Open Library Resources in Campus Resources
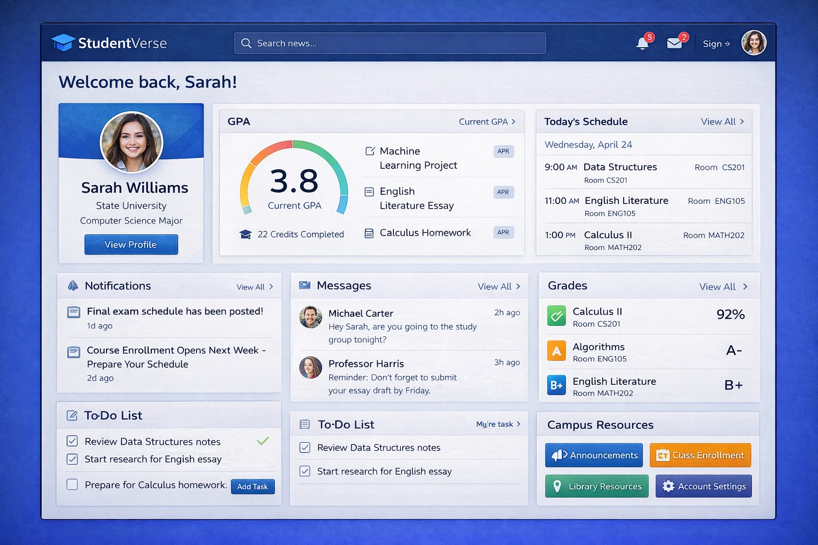Image resolution: width=818 pixels, height=545 pixels. [x=596, y=486]
